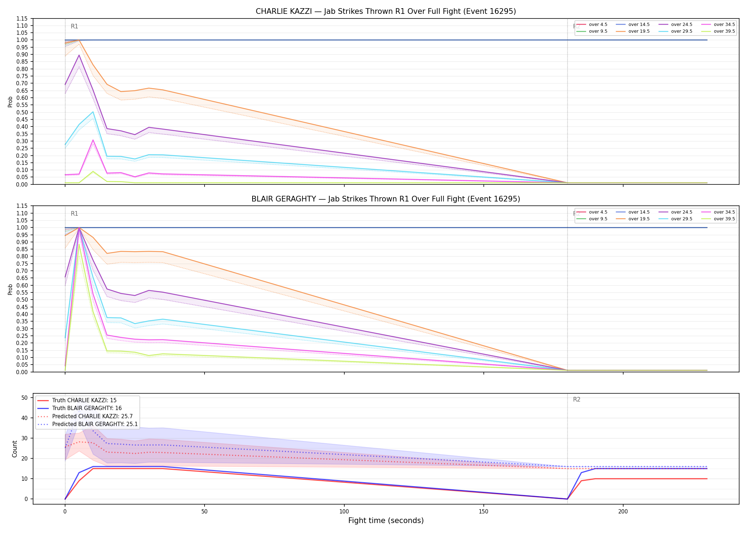
Task: Click 'Truth BLAIR GERAGHTY: 16' legend entry
Action: coord(80,408)
